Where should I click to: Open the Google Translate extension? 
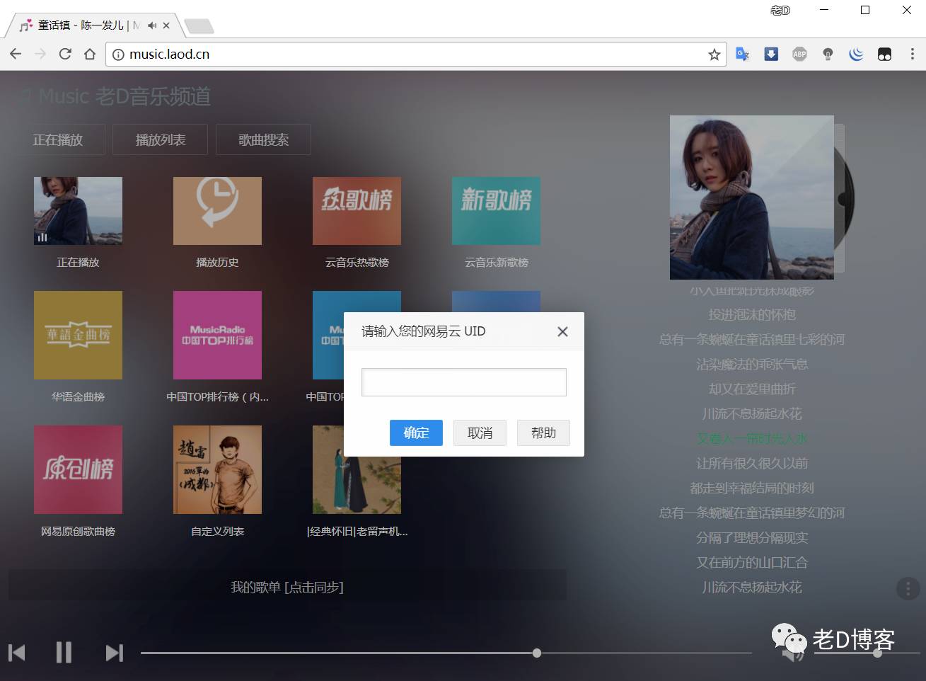[x=743, y=54]
